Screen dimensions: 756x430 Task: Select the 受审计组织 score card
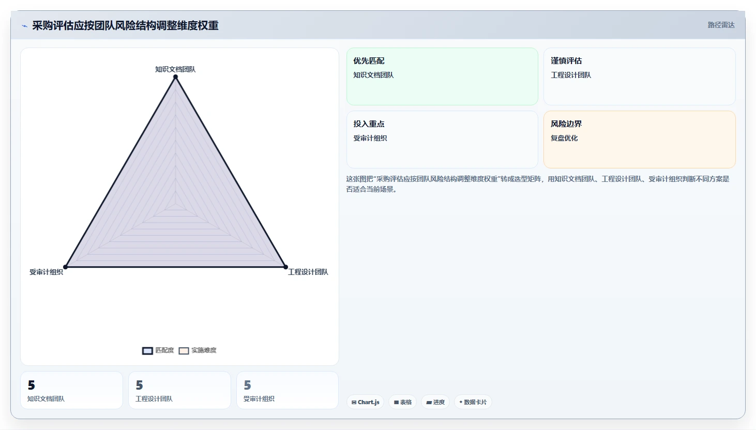[x=288, y=390]
